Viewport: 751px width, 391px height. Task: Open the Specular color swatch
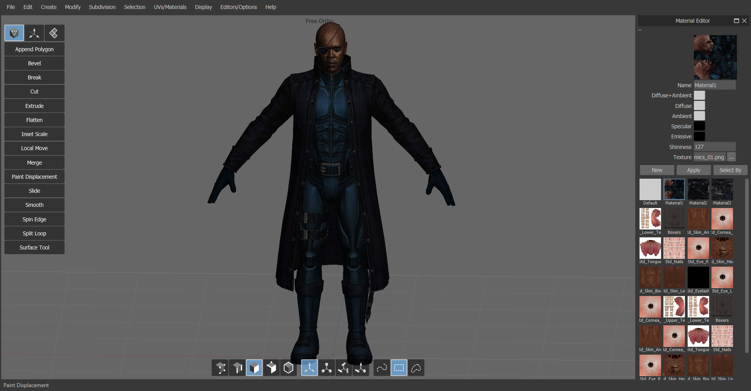click(x=699, y=126)
